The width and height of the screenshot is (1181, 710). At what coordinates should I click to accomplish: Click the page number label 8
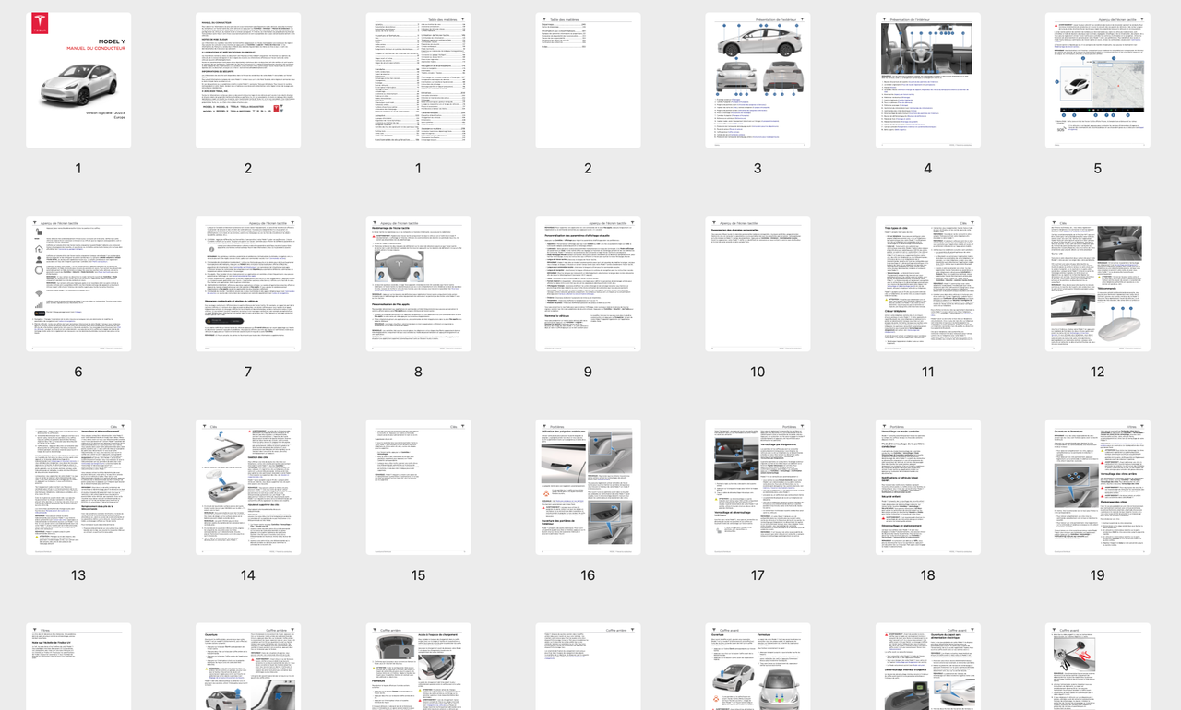click(418, 372)
